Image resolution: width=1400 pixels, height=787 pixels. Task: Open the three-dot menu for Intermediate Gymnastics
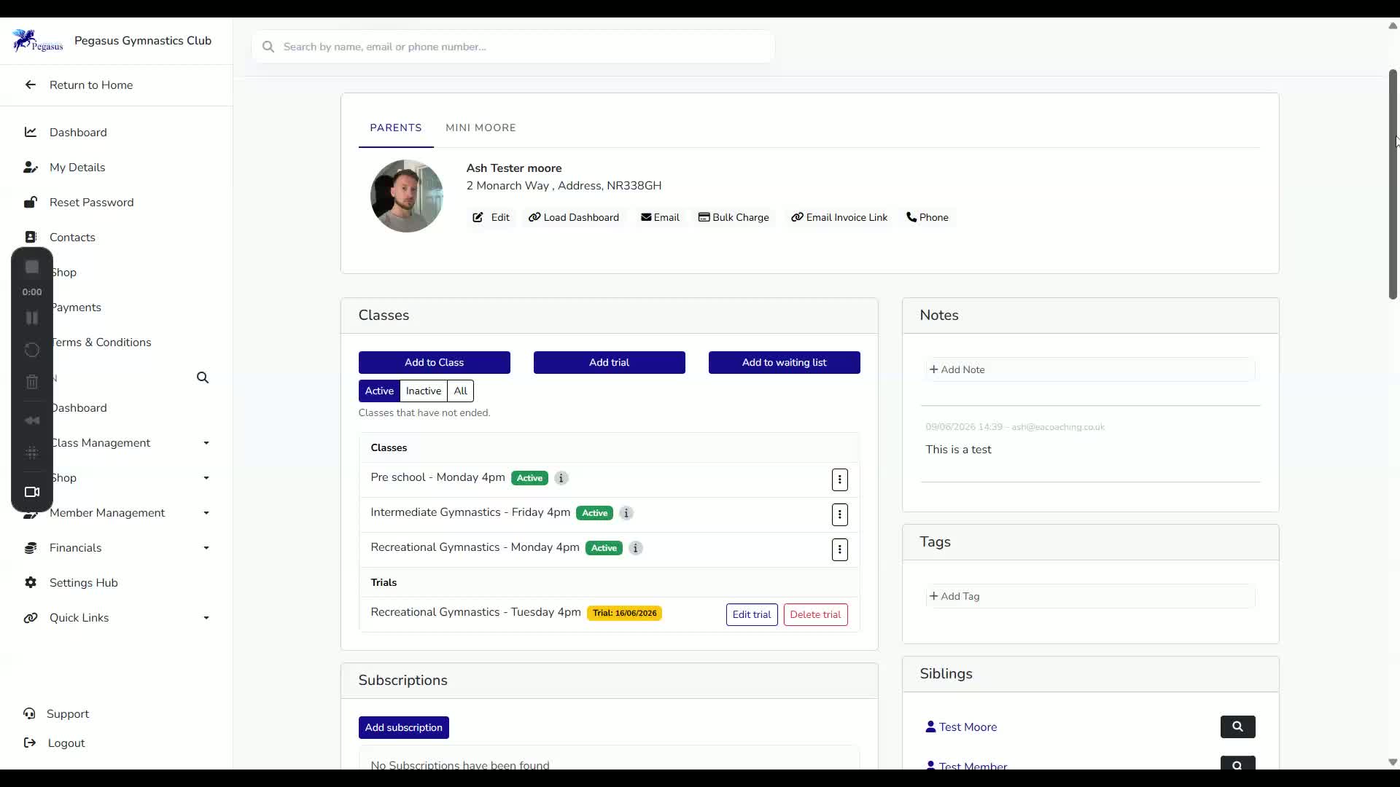pos(839,514)
